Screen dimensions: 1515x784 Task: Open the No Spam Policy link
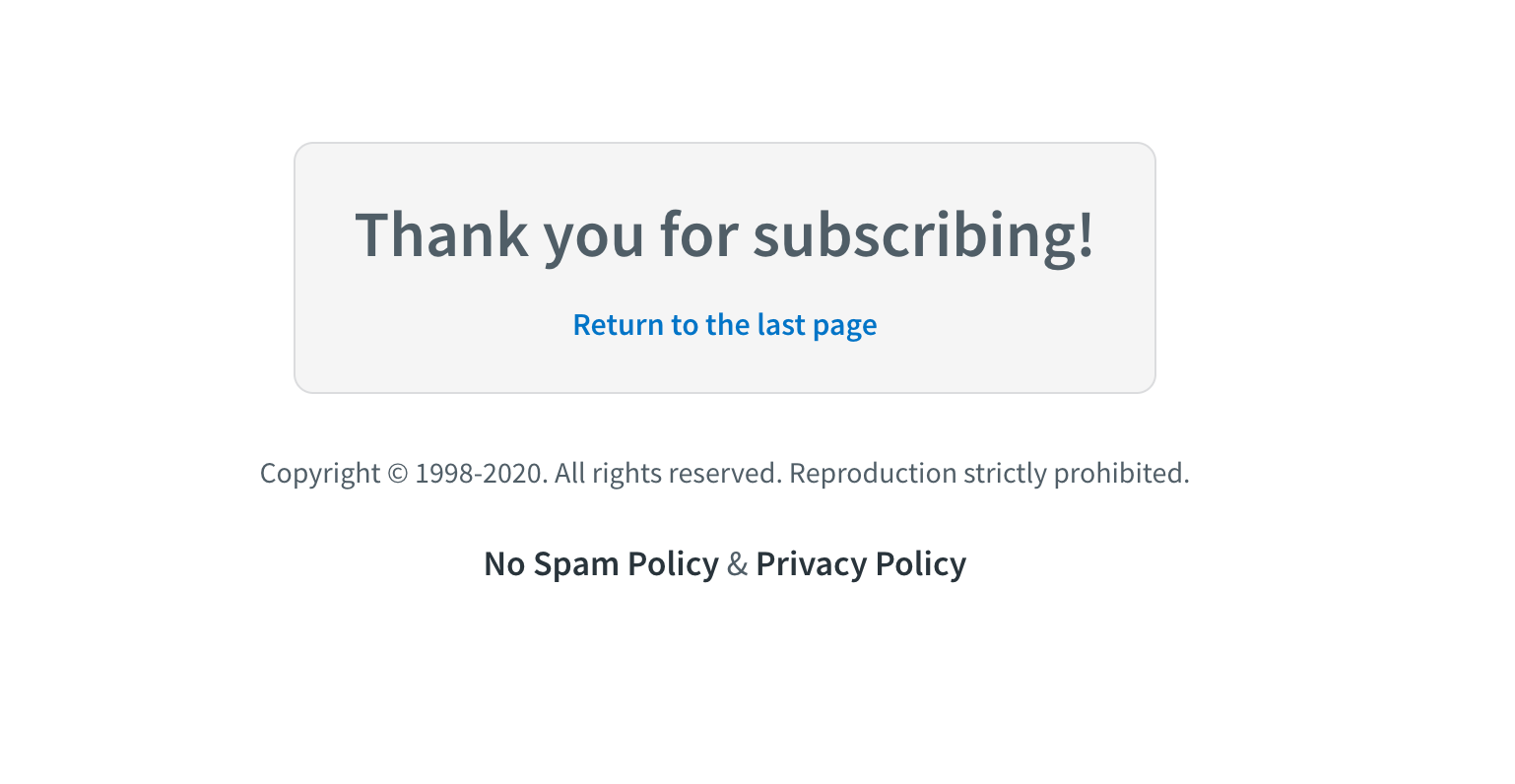point(601,564)
